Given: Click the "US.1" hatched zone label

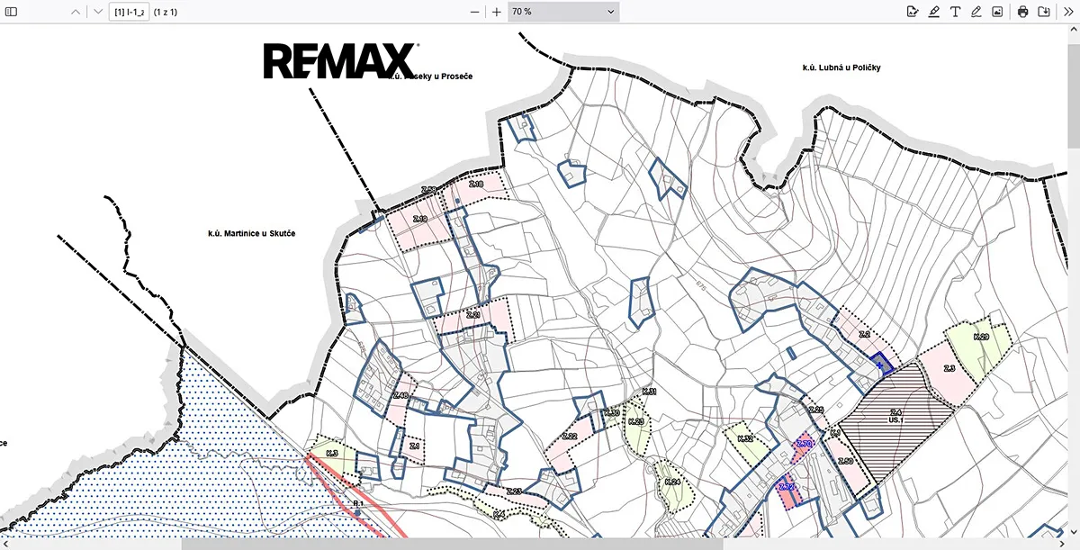Looking at the screenshot, I should [x=895, y=420].
